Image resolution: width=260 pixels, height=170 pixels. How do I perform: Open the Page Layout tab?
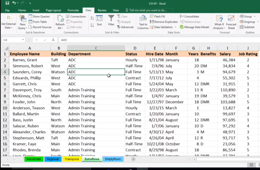point(53,10)
